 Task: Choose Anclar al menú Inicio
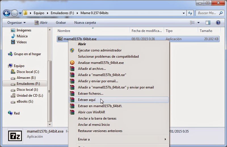(x=119, y=125)
